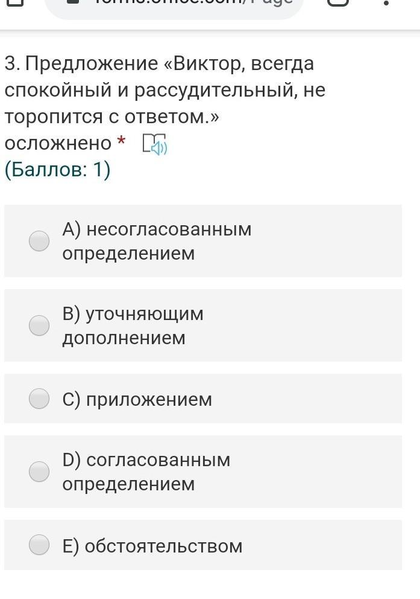The height and width of the screenshot is (599, 420).
Task: Tap the "(Баллов: 1)" points label
Action: pyautogui.click(x=57, y=170)
